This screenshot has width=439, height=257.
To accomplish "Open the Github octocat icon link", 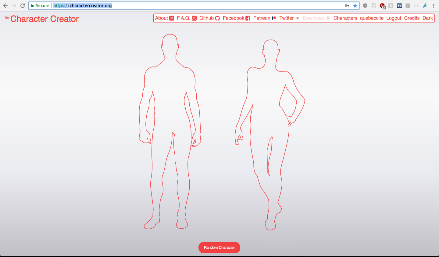I will click(217, 18).
